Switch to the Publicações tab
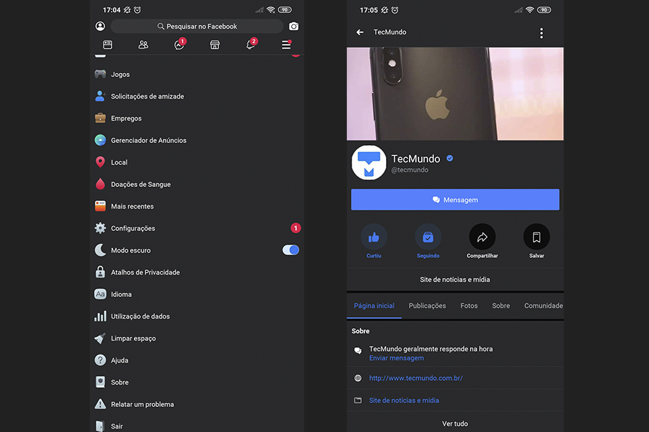This screenshot has width=649, height=432. [x=427, y=306]
